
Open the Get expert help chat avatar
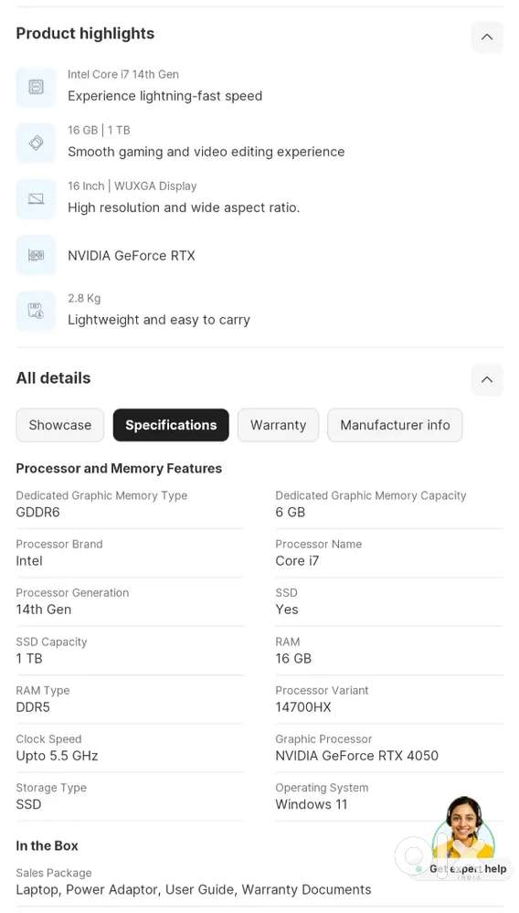[464, 825]
